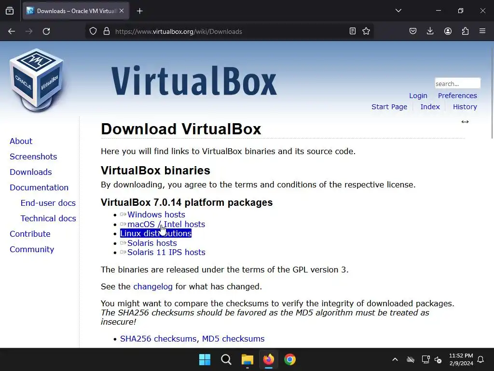The height and width of the screenshot is (371, 494).
Task: Download the Solaris hosts package
Action: click(152, 243)
